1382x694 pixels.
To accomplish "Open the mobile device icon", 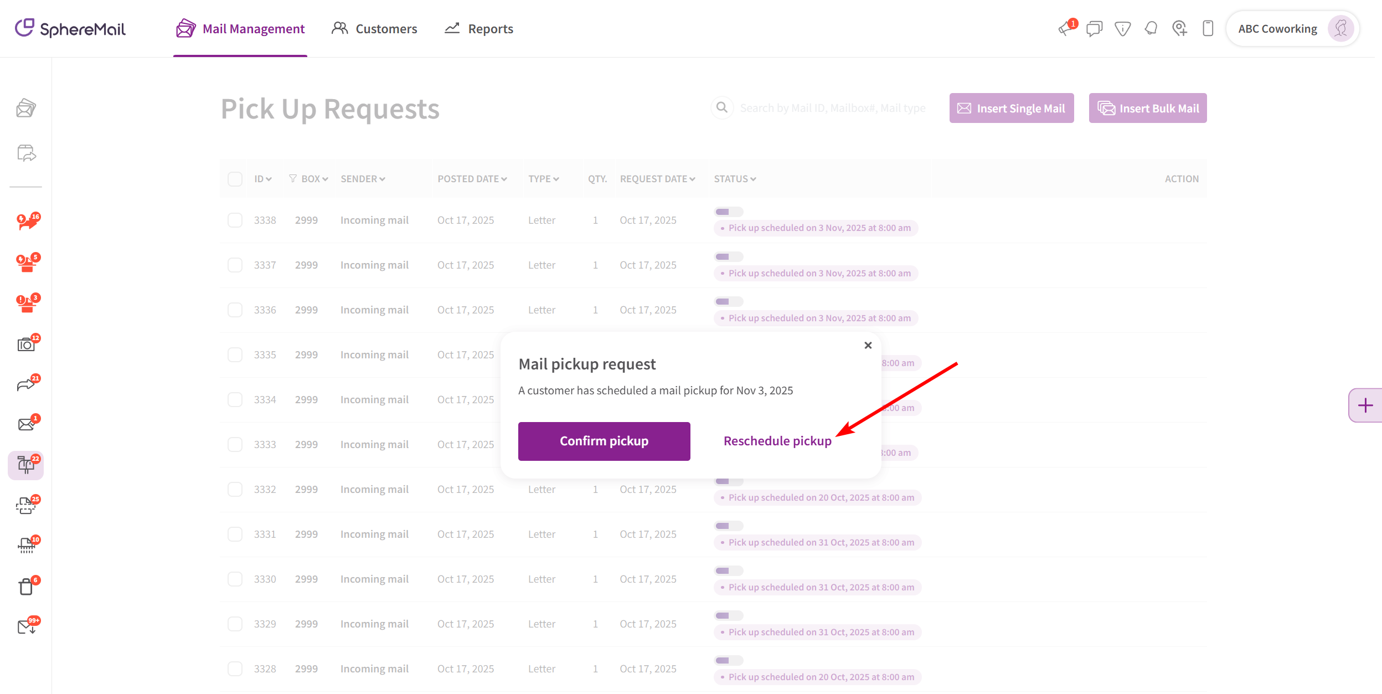I will point(1208,29).
